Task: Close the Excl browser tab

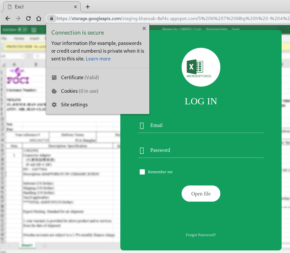Action: pyautogui.click(x=75, y=7)
